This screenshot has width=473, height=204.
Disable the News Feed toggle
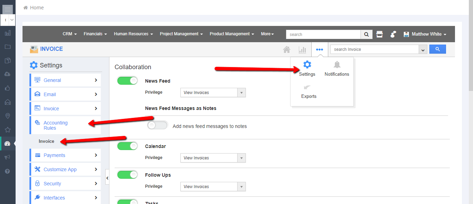(x=127, y=81)
